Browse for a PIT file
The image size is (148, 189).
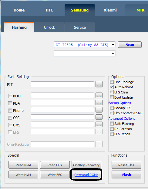point(99,84)
